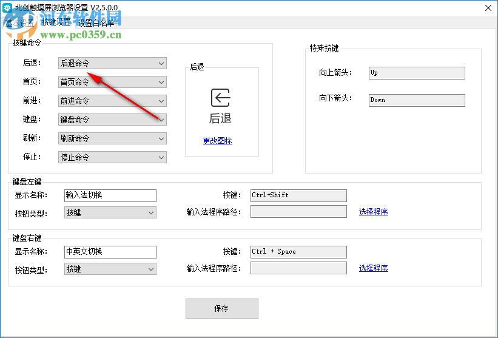The image size is (498, 338).
Task: Open the 停止命令 dropdown
Action: [x=112, y=157]
